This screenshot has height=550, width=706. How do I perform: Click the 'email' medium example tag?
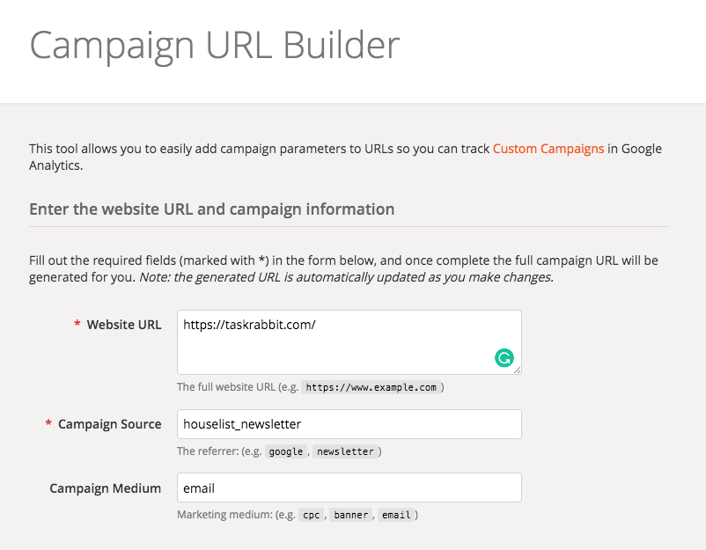pos(396,515)
